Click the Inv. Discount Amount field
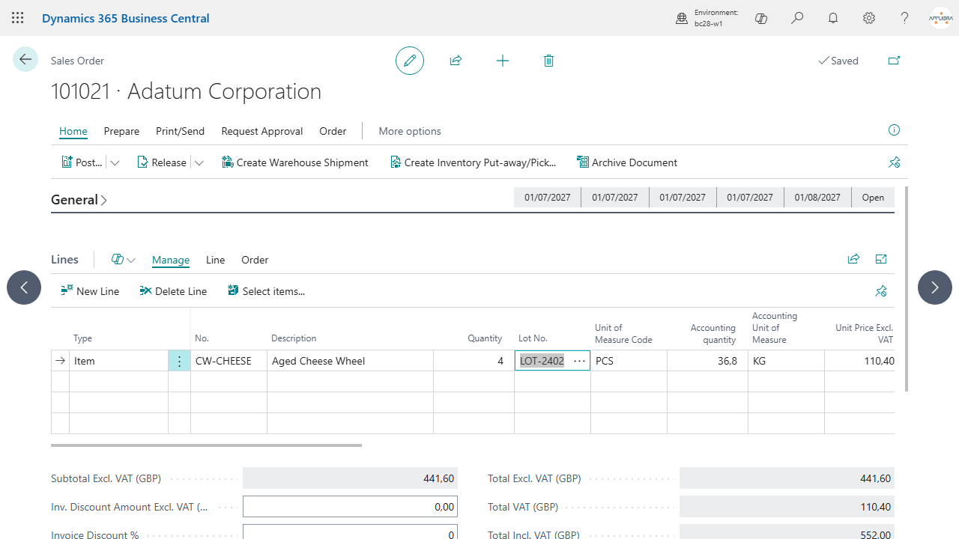This screenshot has width=959, height=539. 350,507
